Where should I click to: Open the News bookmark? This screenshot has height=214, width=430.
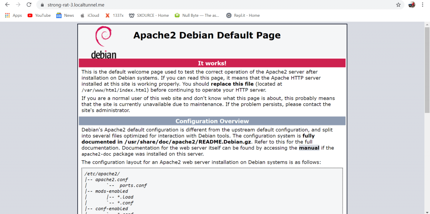pyautogui.click(x=65, y=16)
